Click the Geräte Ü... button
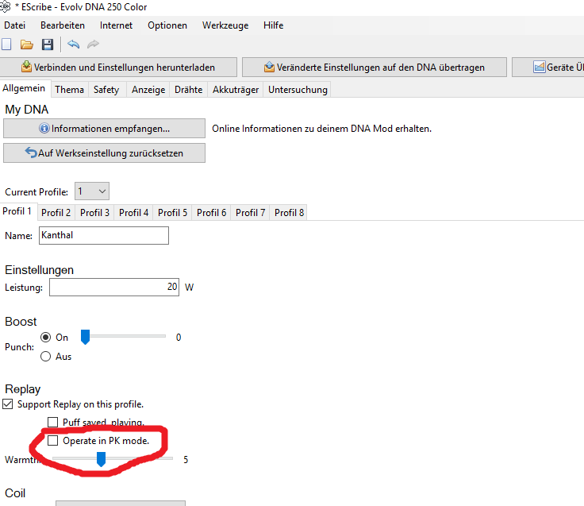The image size is (584, 506). (547, 67)
